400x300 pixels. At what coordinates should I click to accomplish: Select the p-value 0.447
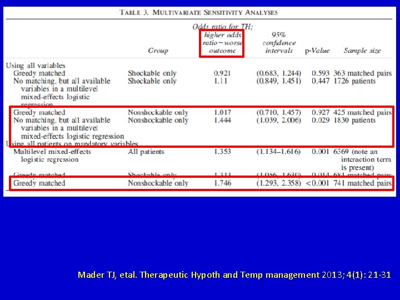tap(321, 81)
